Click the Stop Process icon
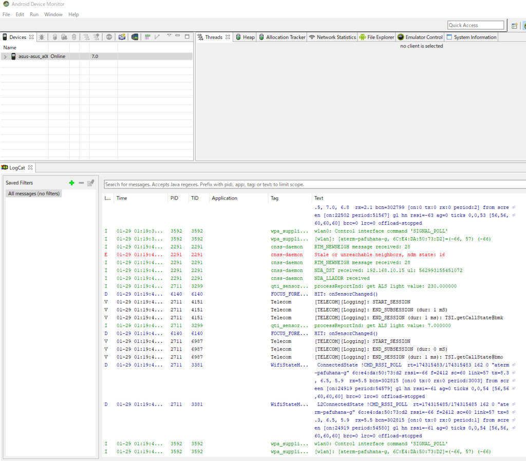 (109, 37)
